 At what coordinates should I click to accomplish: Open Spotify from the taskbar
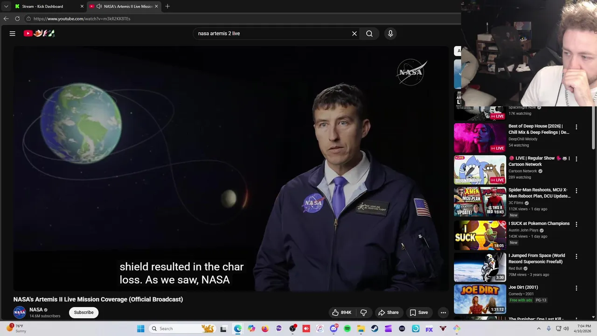347,329
